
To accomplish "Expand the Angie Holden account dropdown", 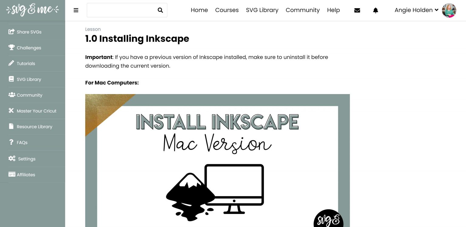I will pyautogui.click(x=416, y=10).
